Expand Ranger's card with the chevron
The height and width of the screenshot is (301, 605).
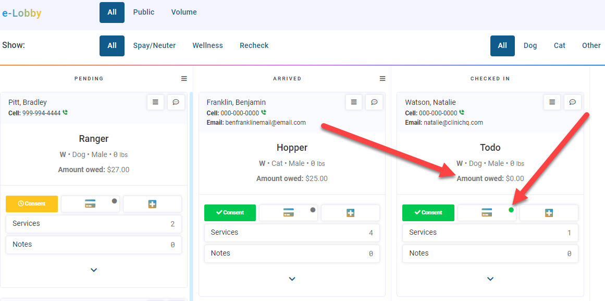(94, 270)
